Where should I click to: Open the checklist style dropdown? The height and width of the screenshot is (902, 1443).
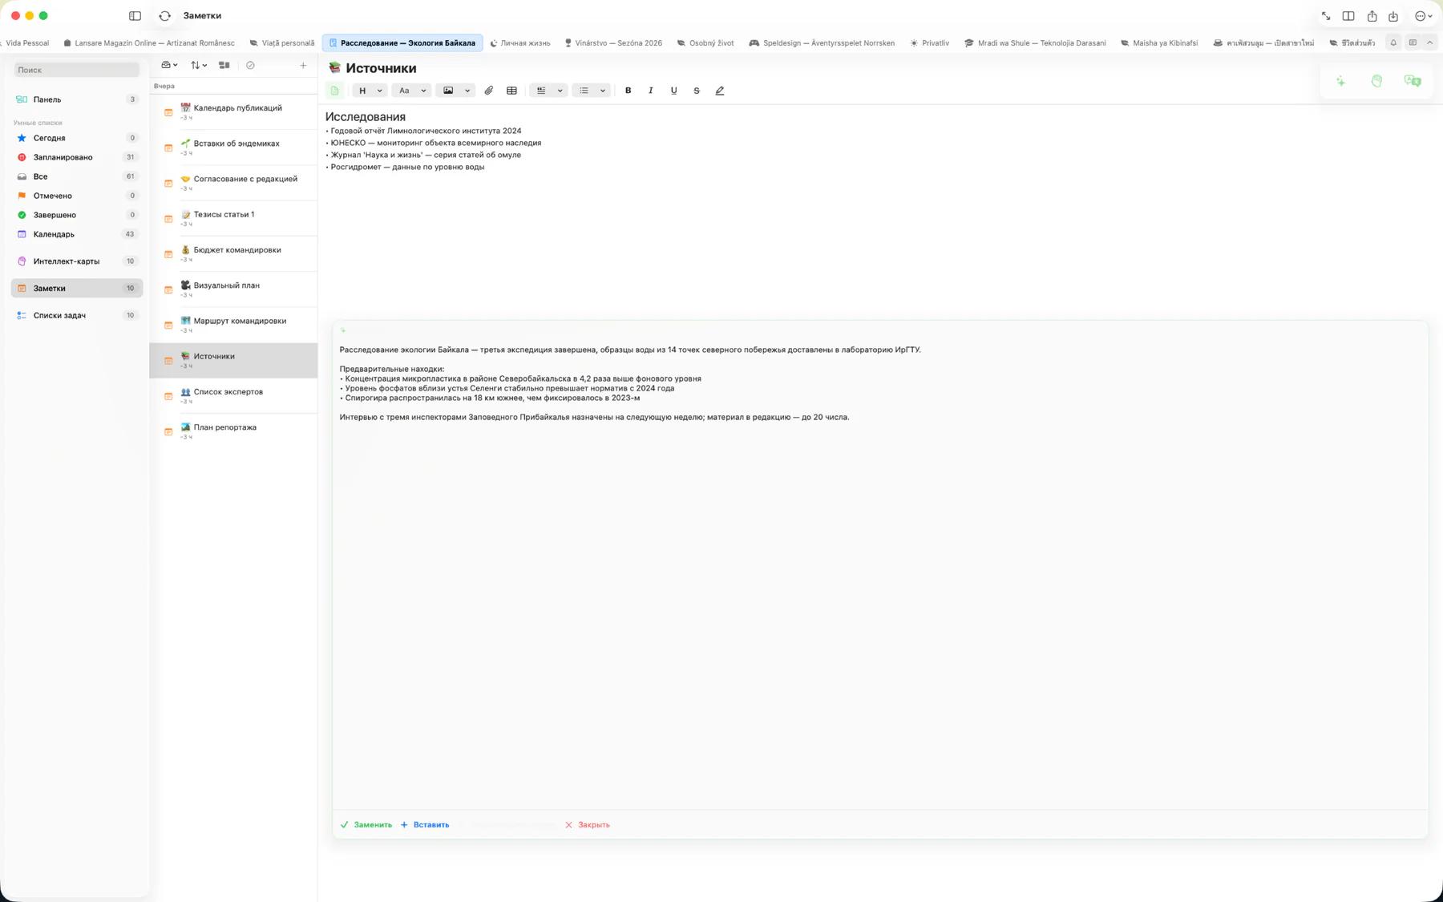pyautogui.click(x=549, y=91)
